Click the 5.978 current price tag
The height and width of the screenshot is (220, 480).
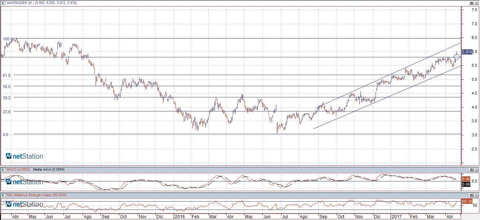point(467,52)
